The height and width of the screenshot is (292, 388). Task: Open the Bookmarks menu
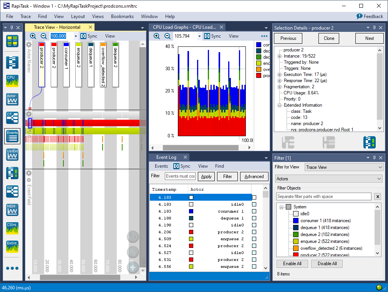[122, 16]
